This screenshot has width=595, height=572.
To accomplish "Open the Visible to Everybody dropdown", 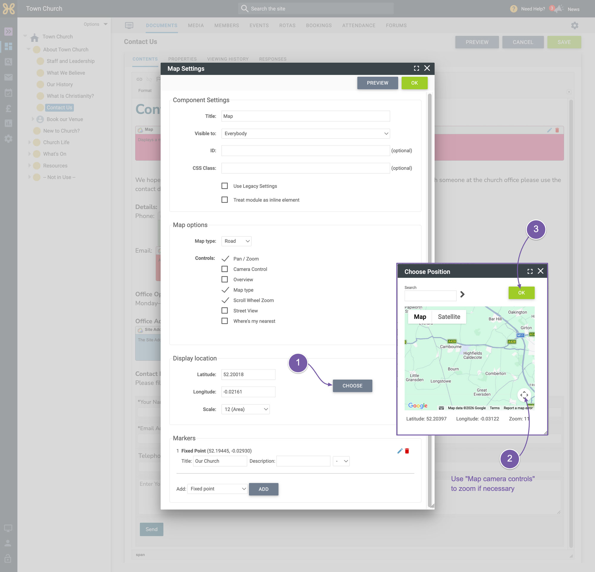I will coord(306,134).
